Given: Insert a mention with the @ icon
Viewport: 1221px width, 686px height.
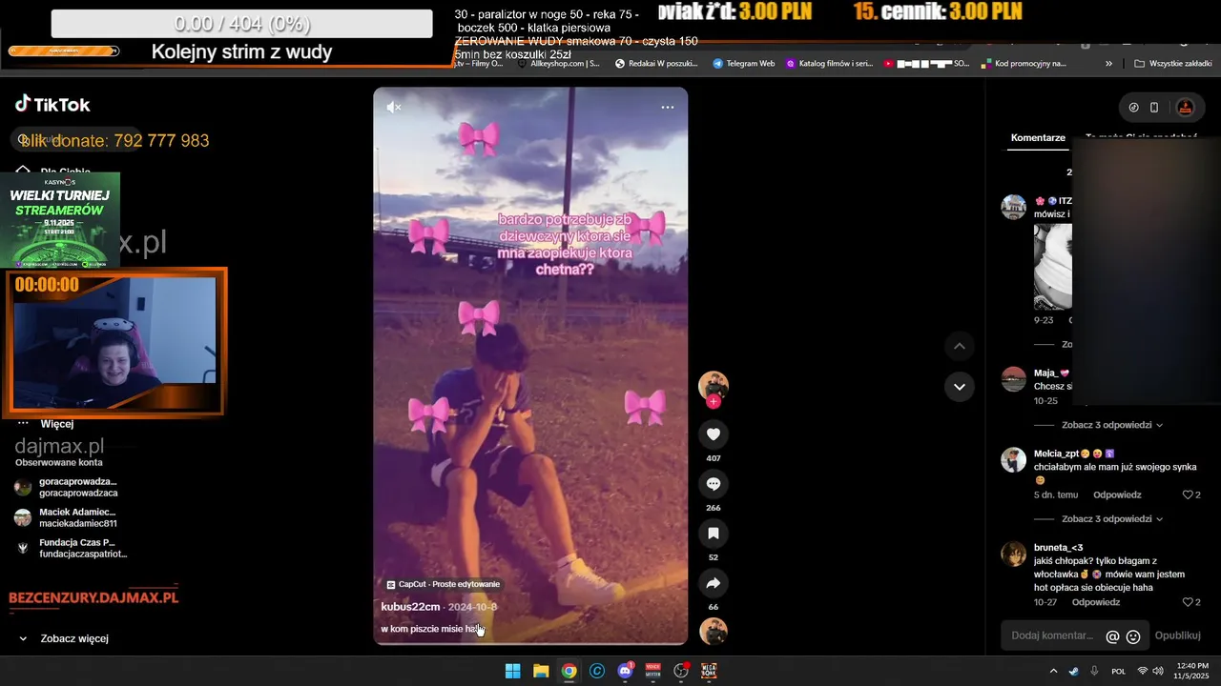Looking at the screenshot, I should (1112, 636).
